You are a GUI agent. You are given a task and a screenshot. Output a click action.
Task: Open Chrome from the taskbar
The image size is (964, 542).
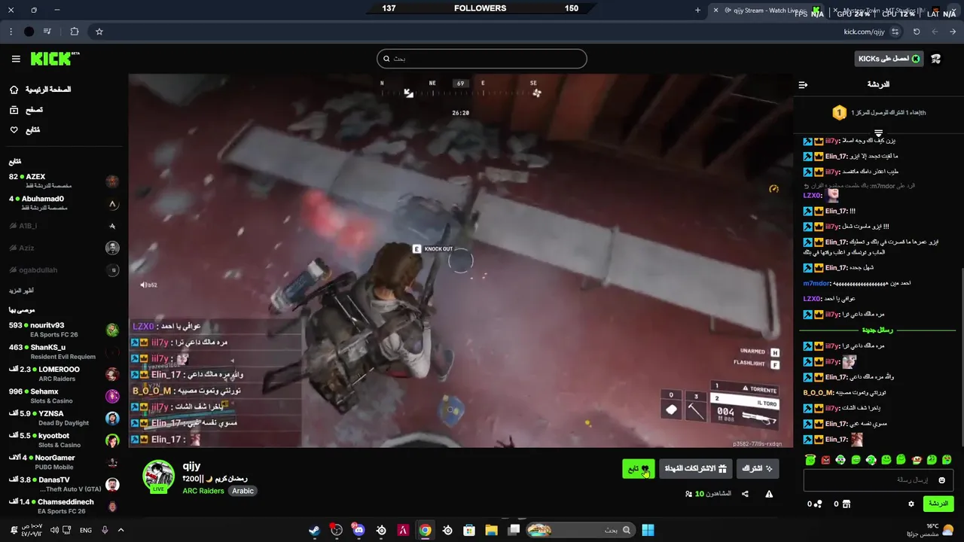click(x=426, y=530)
